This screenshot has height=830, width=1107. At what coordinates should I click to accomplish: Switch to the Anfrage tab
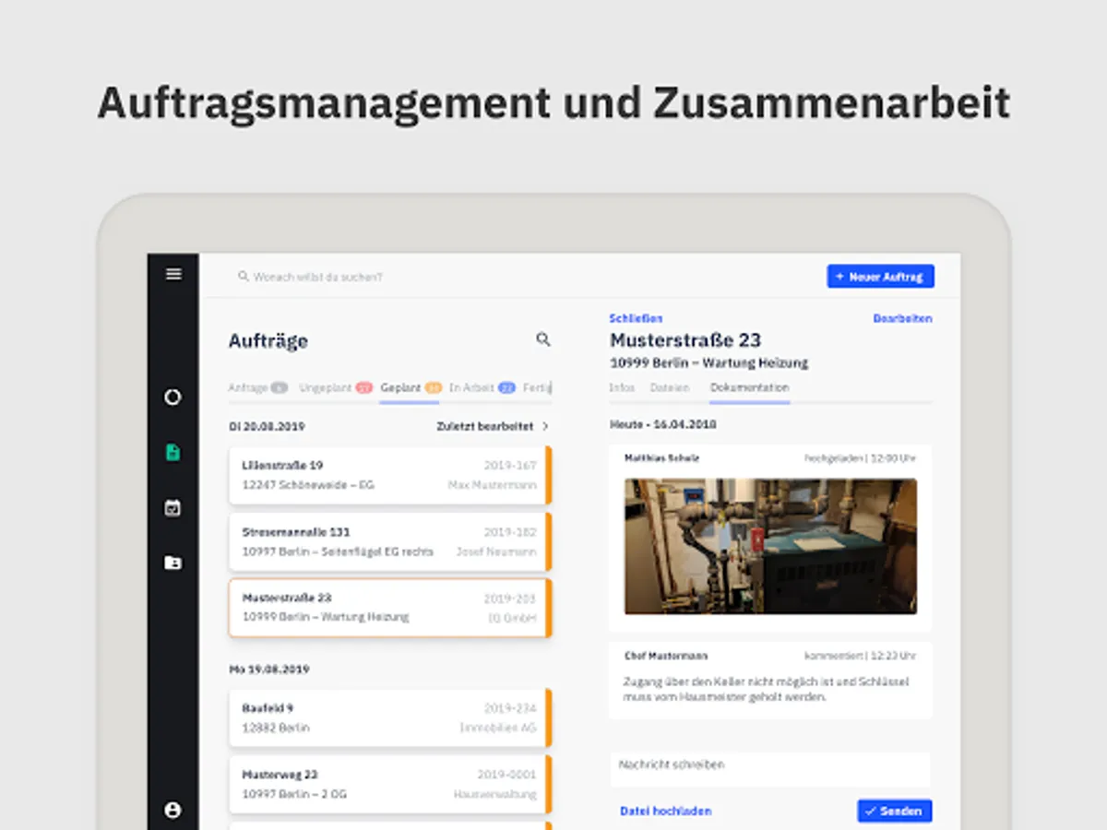point(257,388)
